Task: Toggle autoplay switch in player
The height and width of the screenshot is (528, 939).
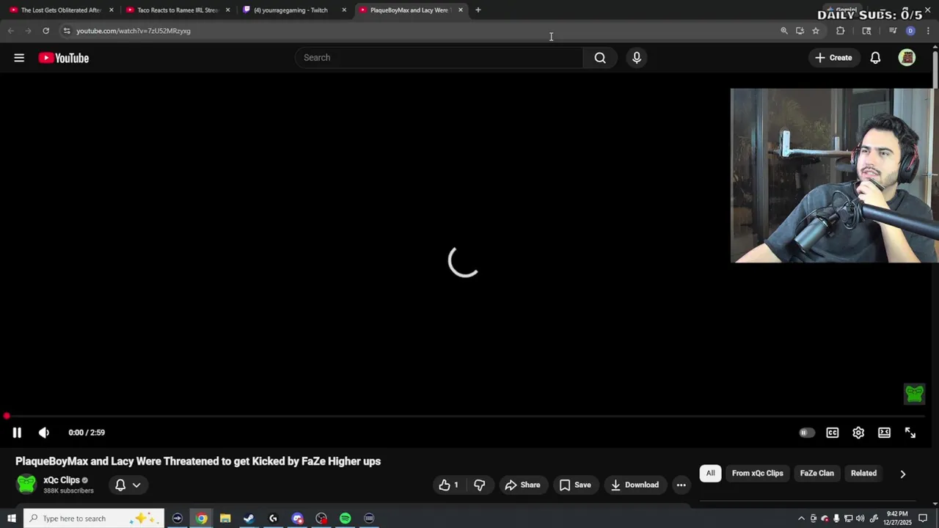Action: point(806,433)
